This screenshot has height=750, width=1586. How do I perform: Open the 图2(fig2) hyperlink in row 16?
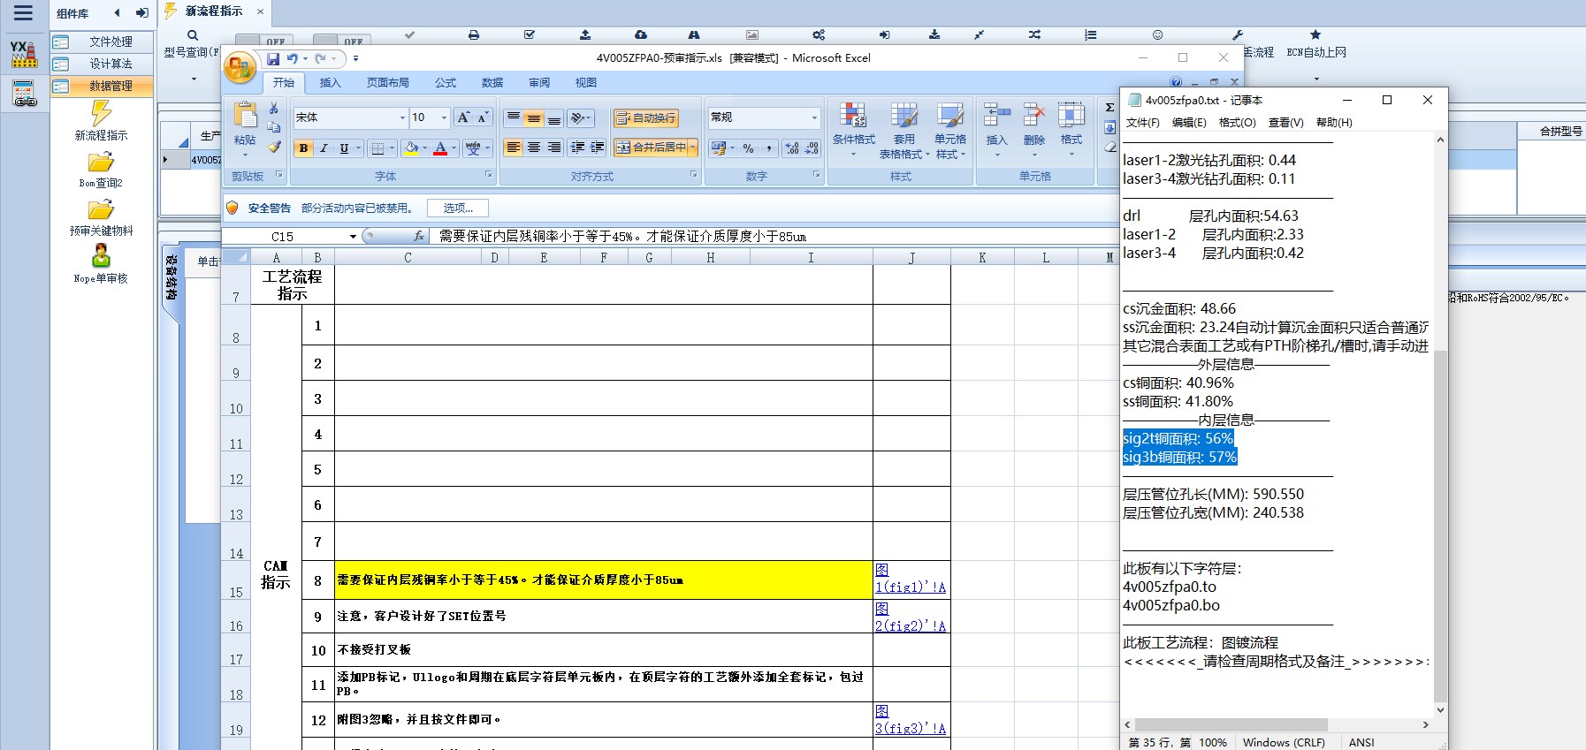(x=911, y=617)
